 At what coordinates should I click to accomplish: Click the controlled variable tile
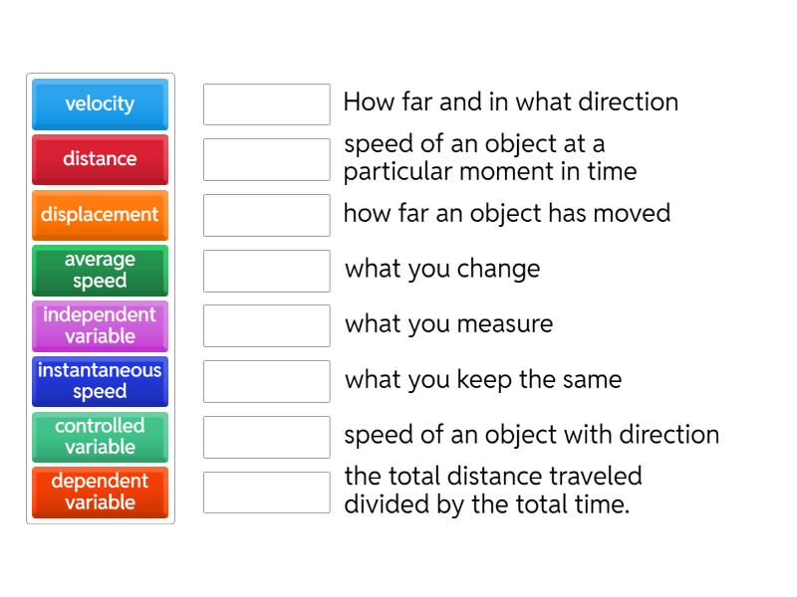point(99,437)
